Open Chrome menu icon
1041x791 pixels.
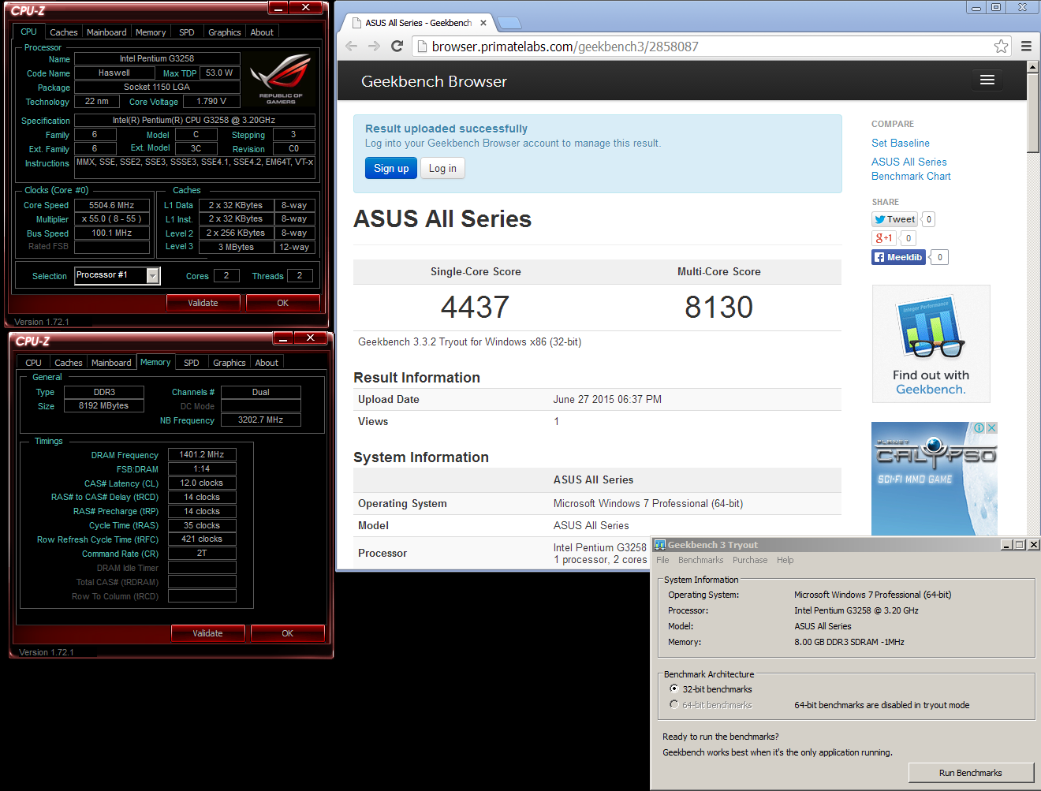pyautogui.click(x=1026, y=47)
